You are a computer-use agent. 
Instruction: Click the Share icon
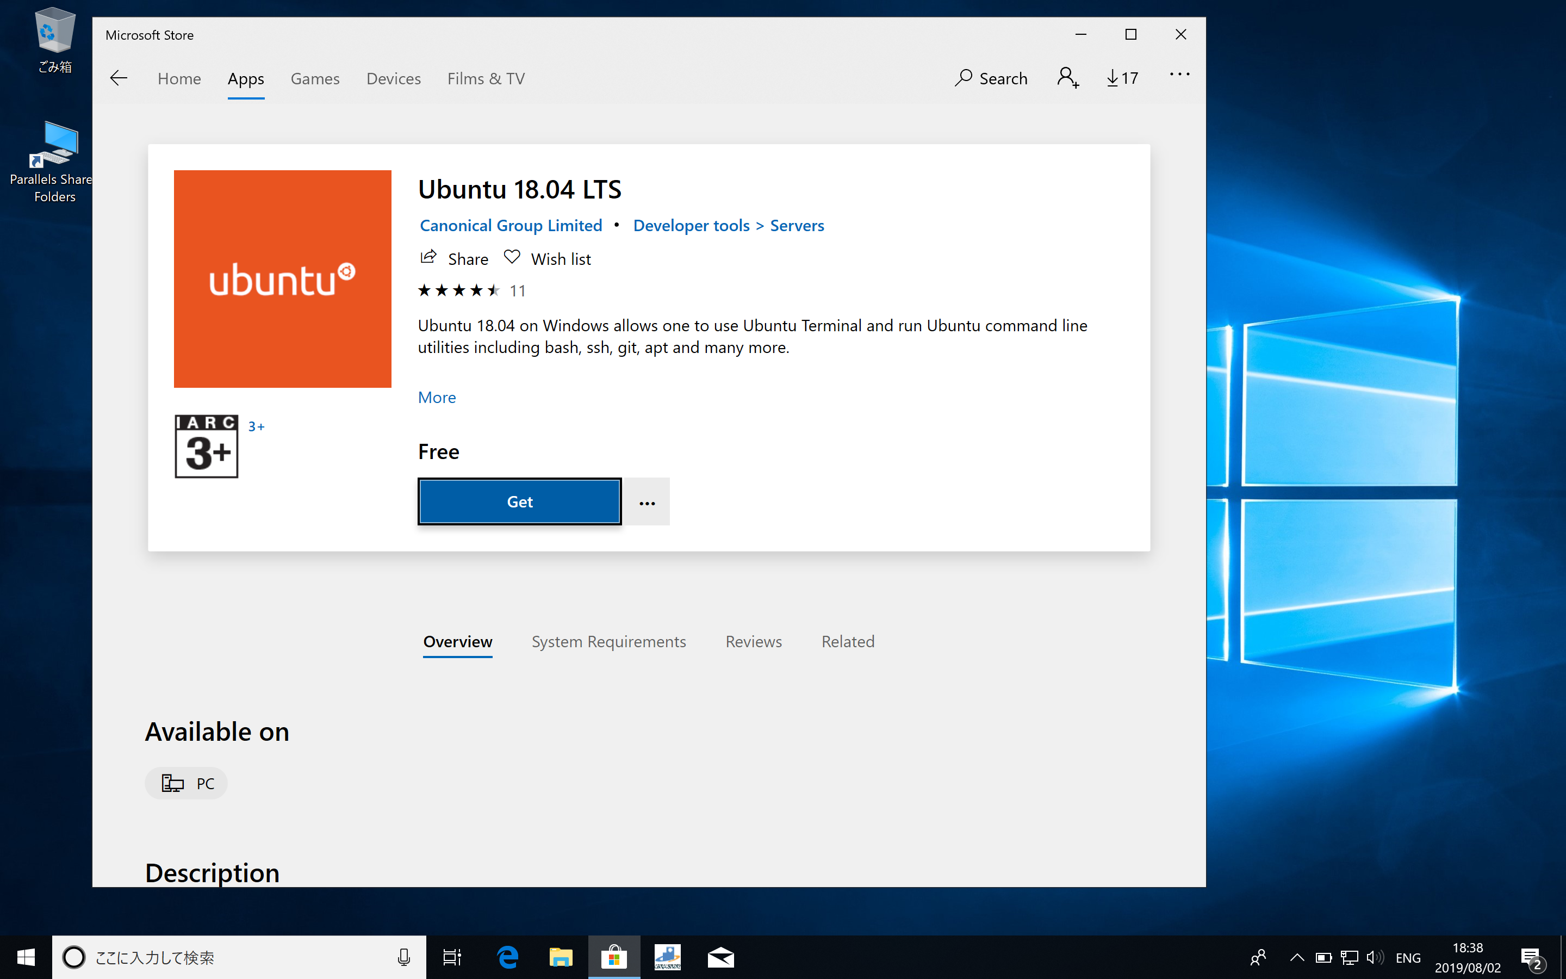coord(428,258)
